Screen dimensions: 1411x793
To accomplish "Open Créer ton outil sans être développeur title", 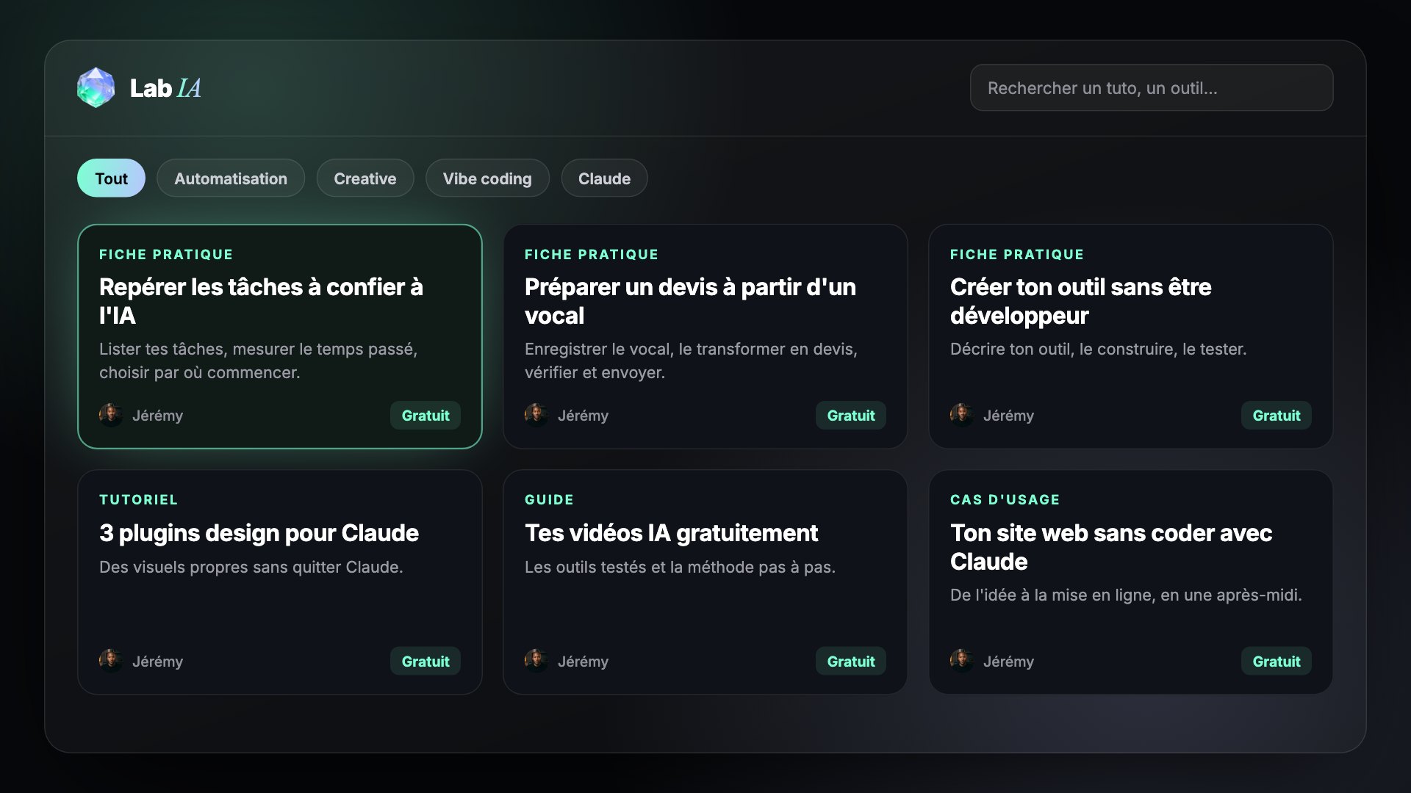I will pyautogui.click(x=1080, y=301).
